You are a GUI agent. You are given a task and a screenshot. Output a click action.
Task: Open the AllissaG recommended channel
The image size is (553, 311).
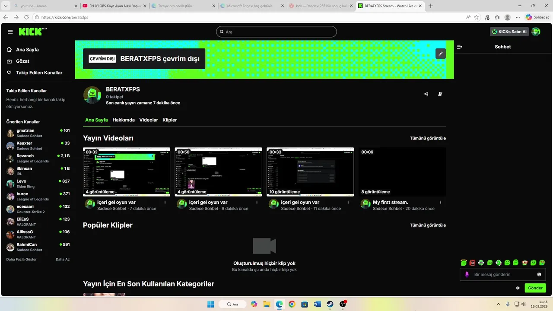point(38,235)
